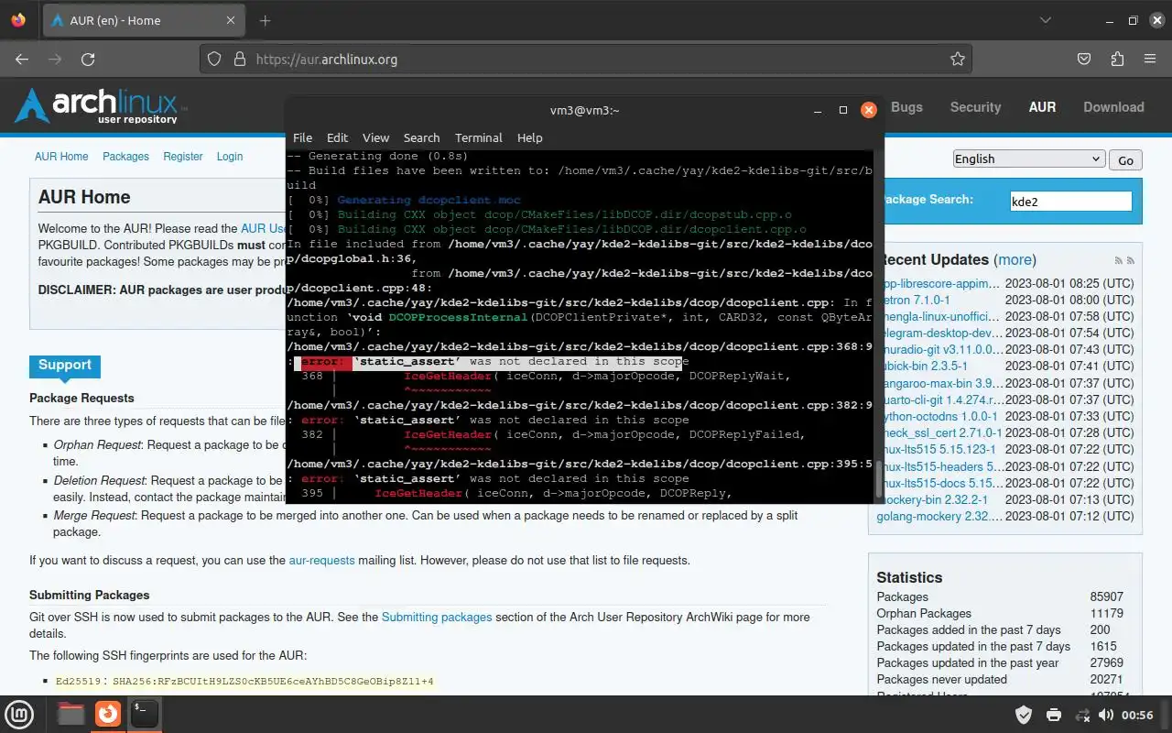Click network connection tray icon

[x=1082, y=715]
